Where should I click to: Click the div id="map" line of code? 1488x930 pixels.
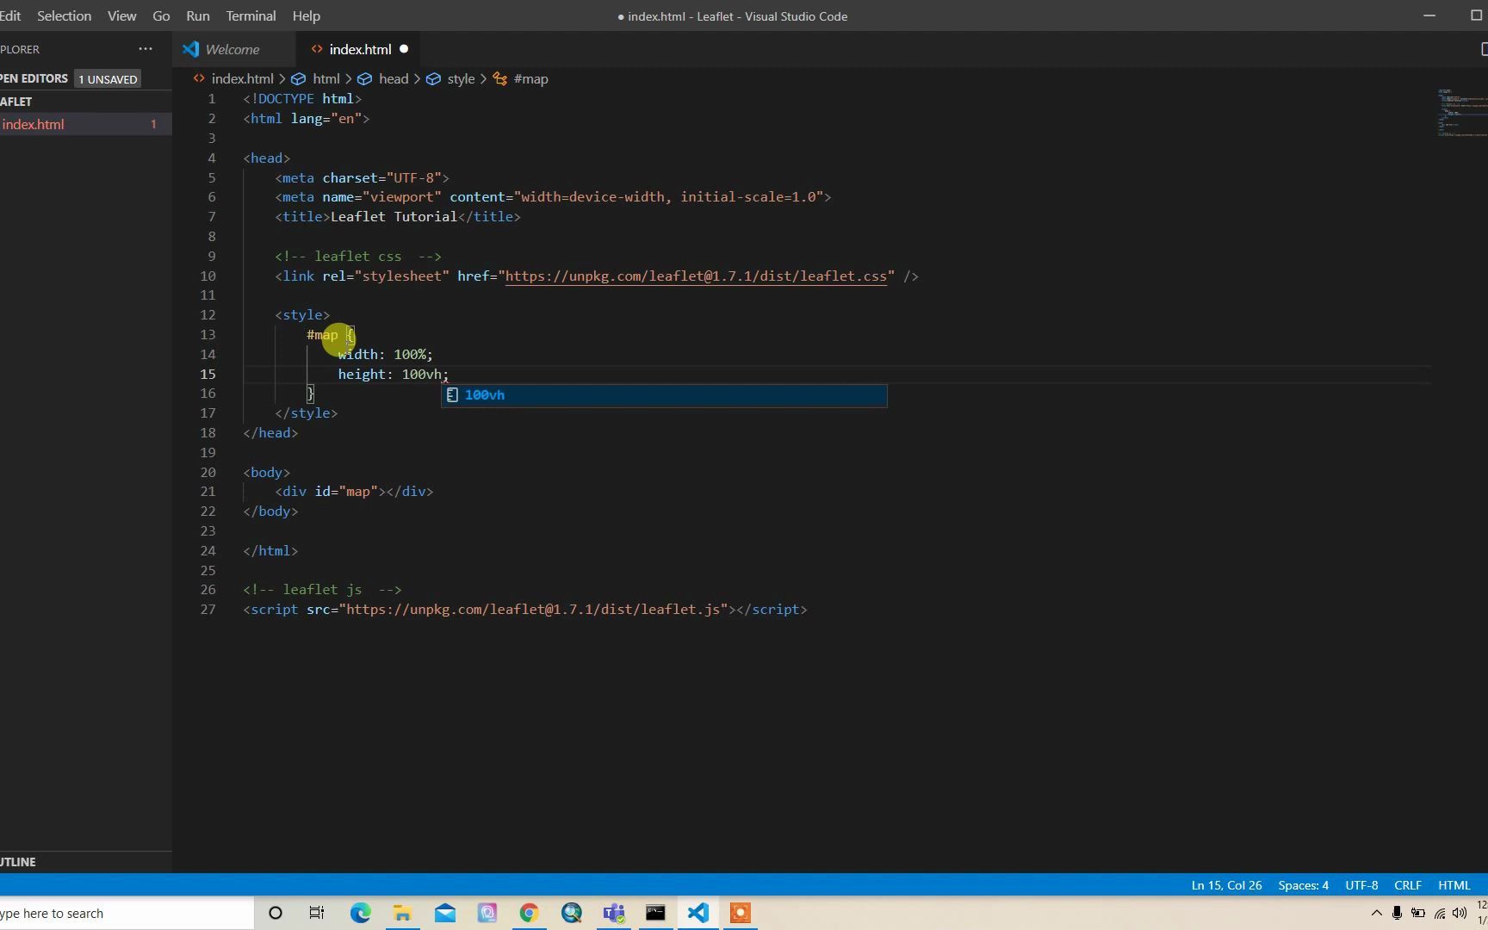tap(354, 492)
